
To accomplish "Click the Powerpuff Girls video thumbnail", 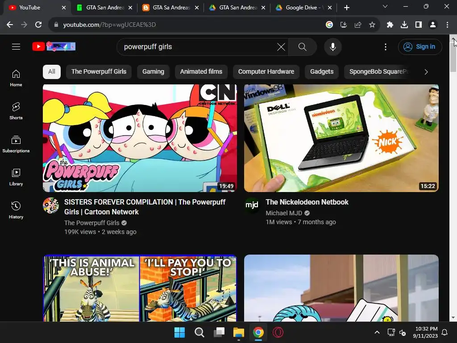I will (140, 138).
